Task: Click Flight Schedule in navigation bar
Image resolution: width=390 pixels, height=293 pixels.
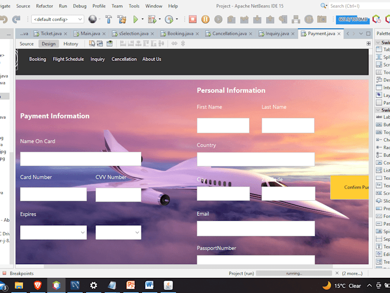Action: (68, 59)
